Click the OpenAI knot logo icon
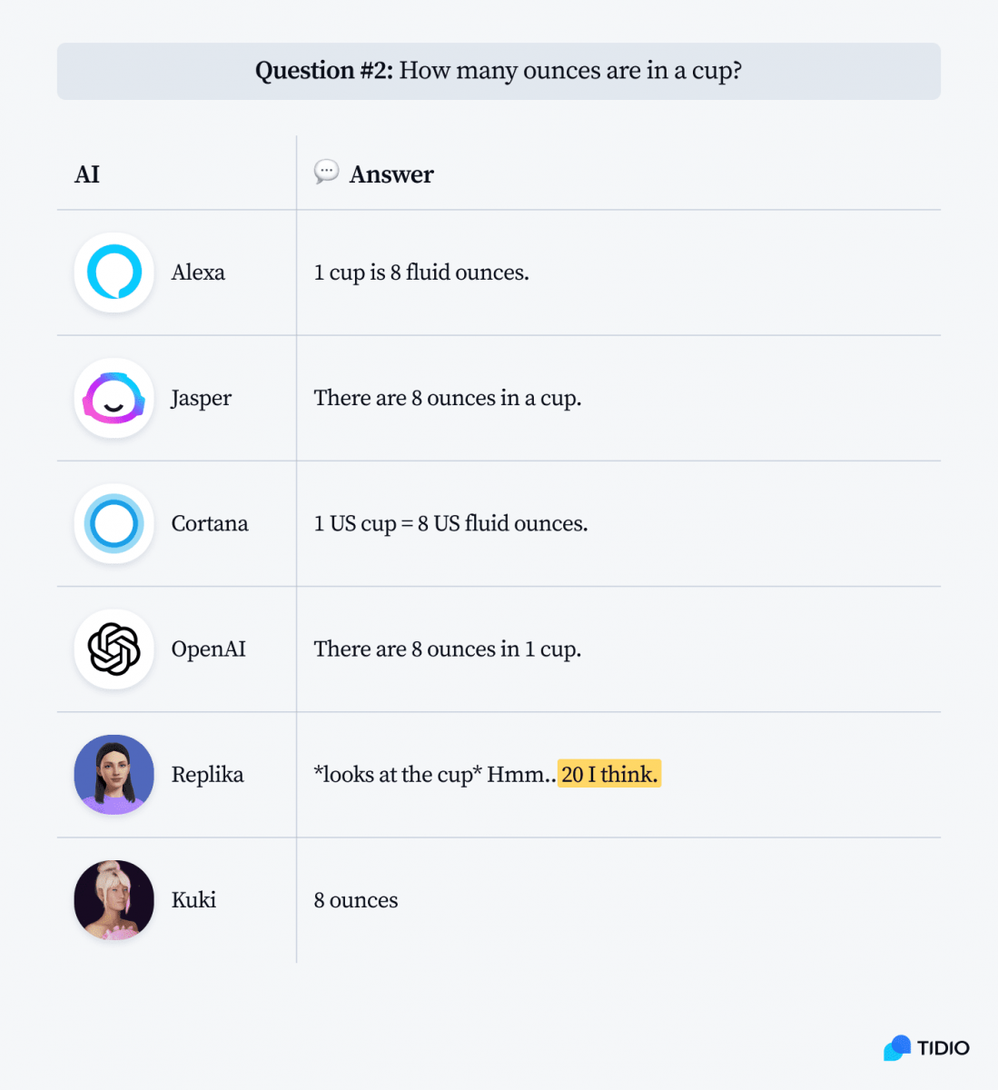This screenshot has height=1090, width=998. pyautogui.click(x=114, y=649)
